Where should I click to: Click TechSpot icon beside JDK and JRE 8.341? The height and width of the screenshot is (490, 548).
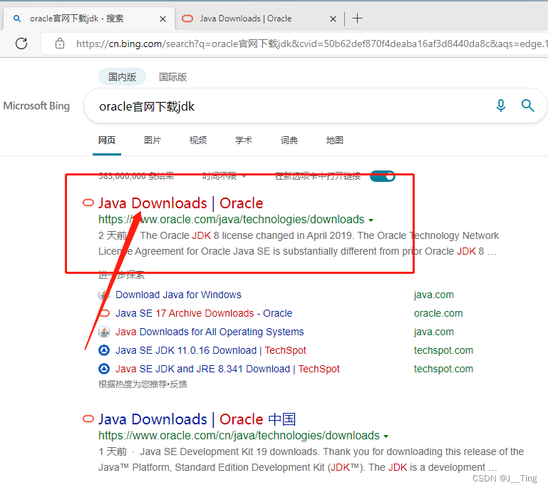[104, 369]
